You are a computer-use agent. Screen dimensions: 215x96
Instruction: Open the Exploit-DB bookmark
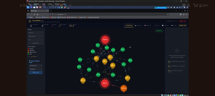(82, 17)
